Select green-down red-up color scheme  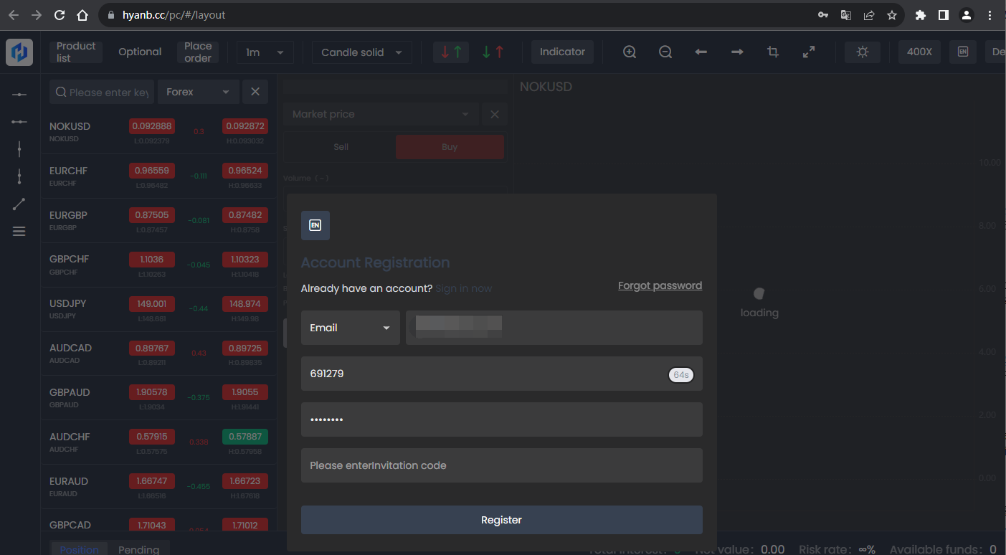[x=493, y=52]
